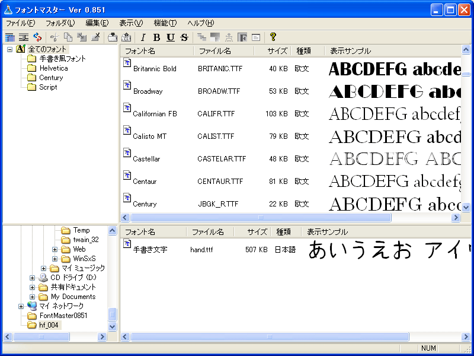Toggle the Underline style button
The width and height of the screenshot is (474, 356).
171,37
